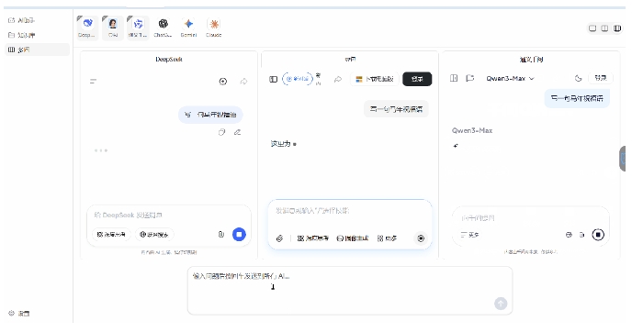This screenshot has height=332, width=643.
Task: Toggle sidebar in Tongyi Qianwen panel
Action: coord(454,78)
